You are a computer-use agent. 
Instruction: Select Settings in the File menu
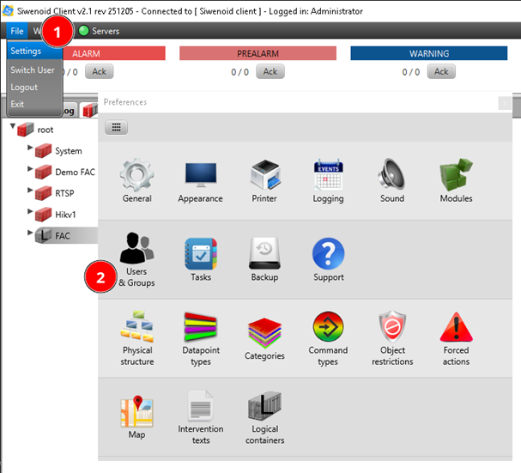26,51
